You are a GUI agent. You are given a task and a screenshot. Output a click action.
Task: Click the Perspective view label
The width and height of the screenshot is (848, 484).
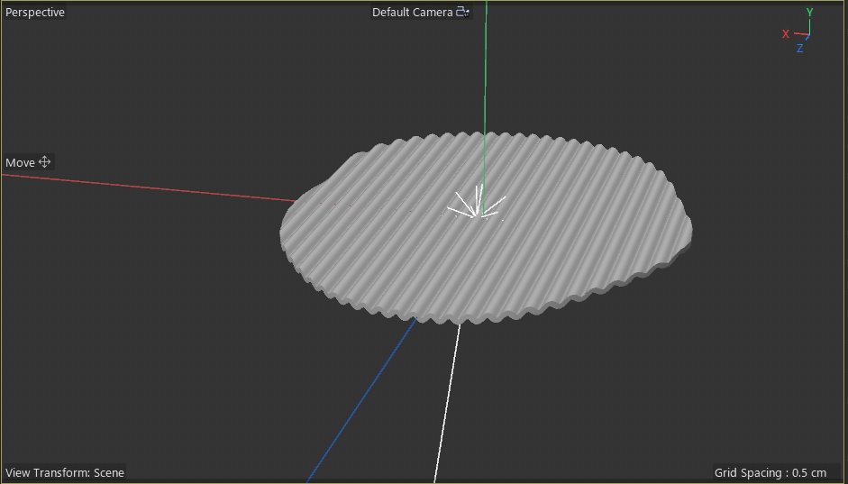[35, 12]
